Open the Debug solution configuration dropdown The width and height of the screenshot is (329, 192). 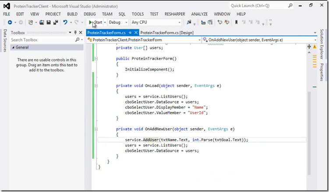point(118,22)
